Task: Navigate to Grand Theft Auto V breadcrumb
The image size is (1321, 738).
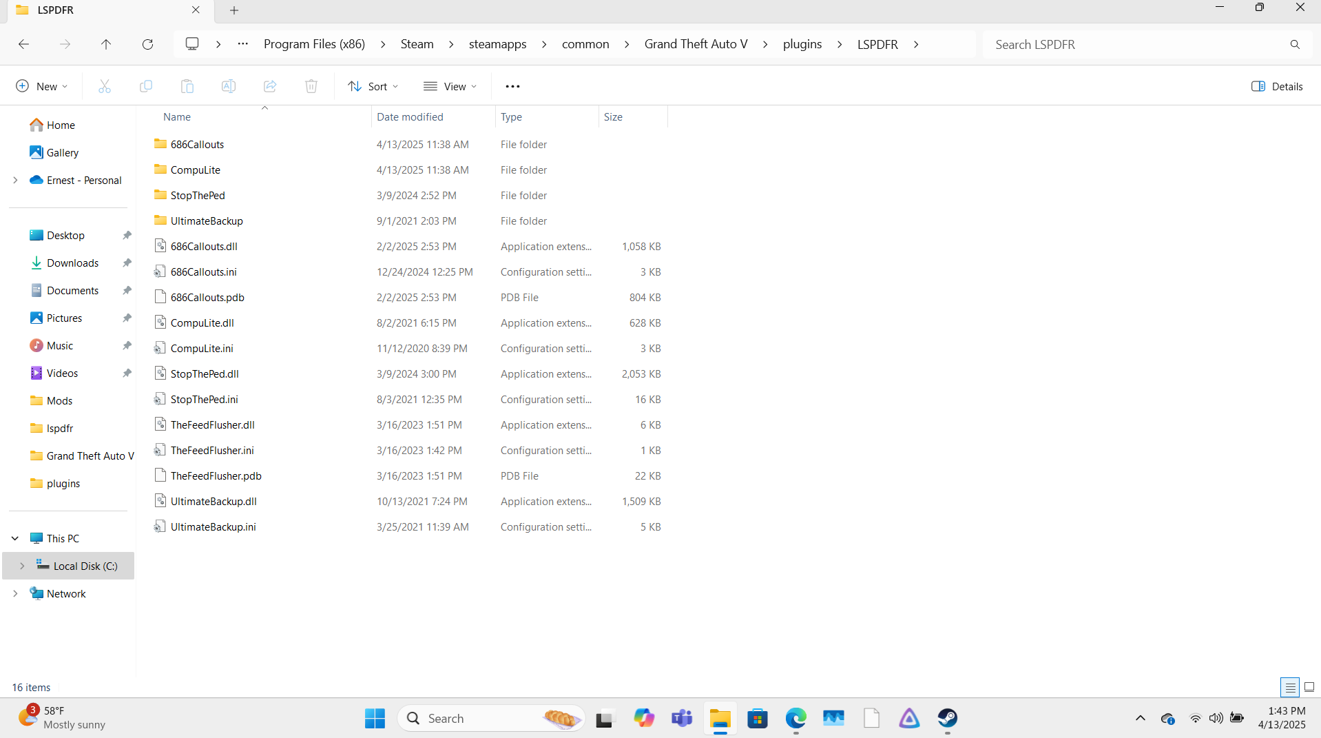Action: (x=696, y=44)
